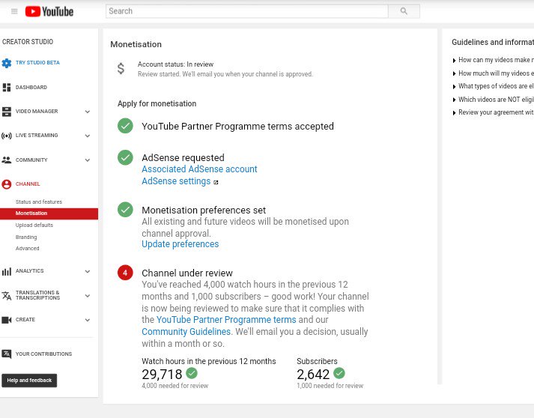Expand the Translations & Transcriptions chevron
Screen dimensions: 534x418
pyautogui.click(x=88, y=296)
